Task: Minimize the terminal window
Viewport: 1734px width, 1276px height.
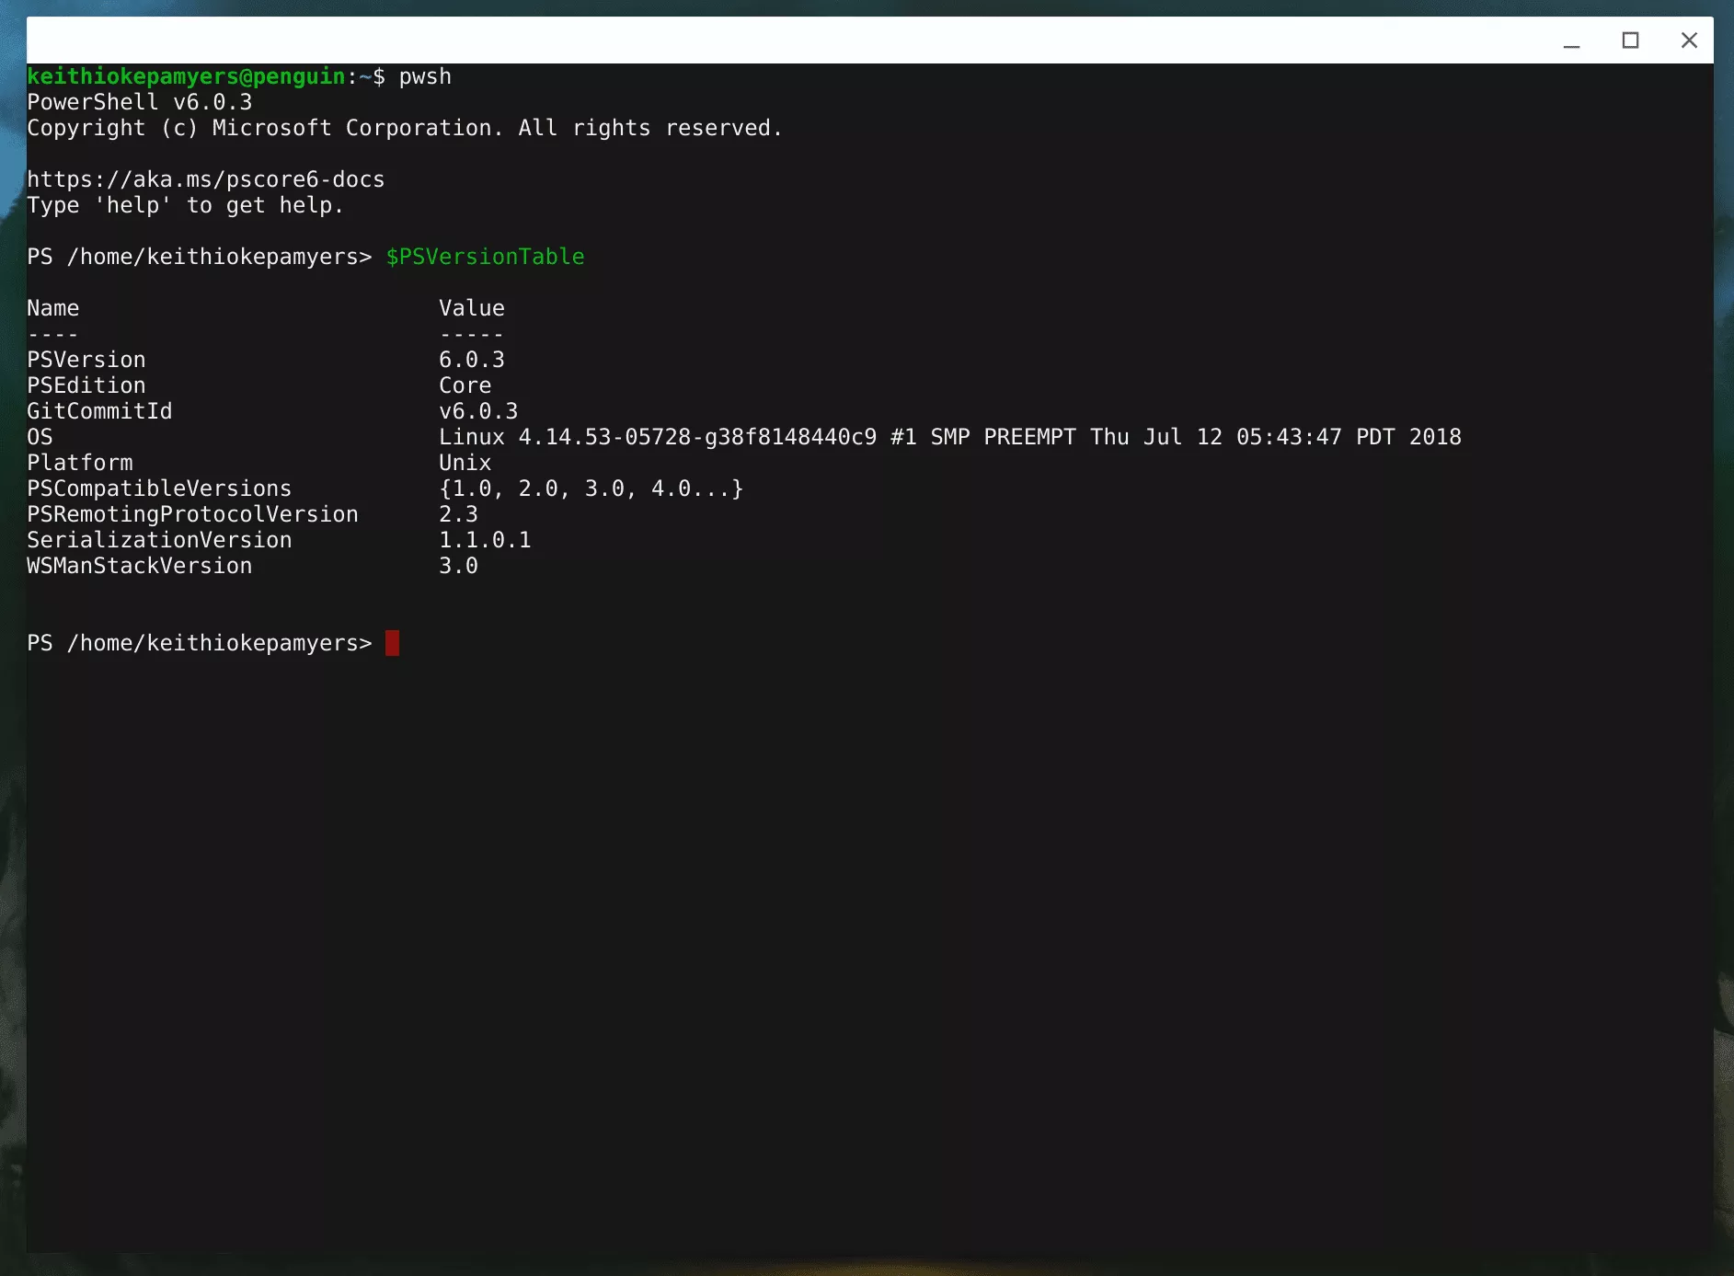Action: point(1571,41)
